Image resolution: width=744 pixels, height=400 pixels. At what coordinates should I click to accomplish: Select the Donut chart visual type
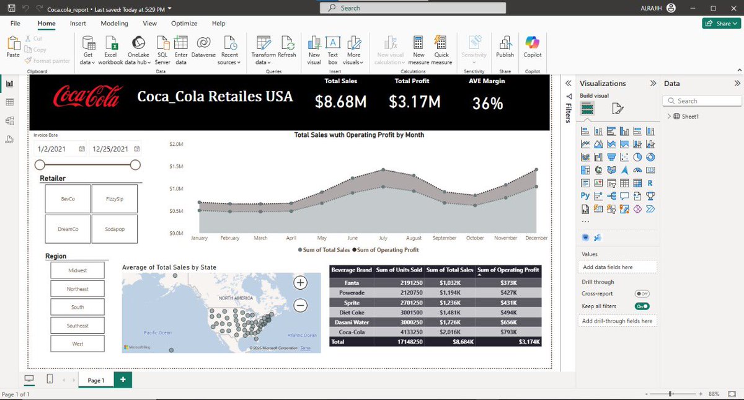650,157
